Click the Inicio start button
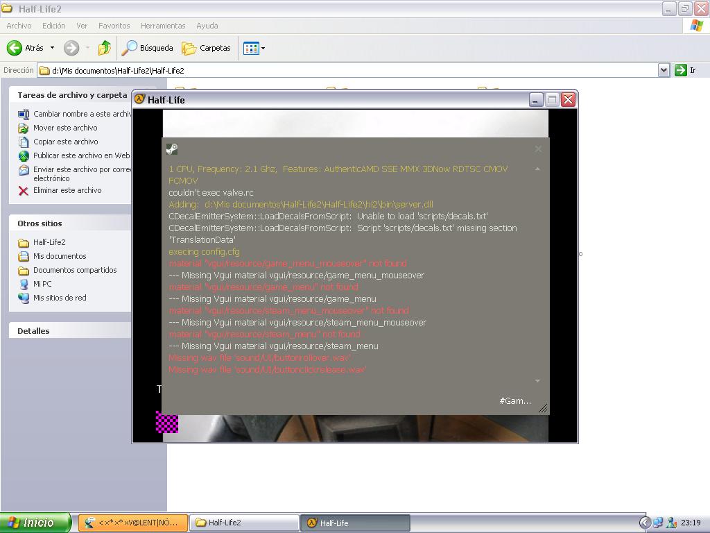Viewport: 710px width, 533px height. (35, 523)
